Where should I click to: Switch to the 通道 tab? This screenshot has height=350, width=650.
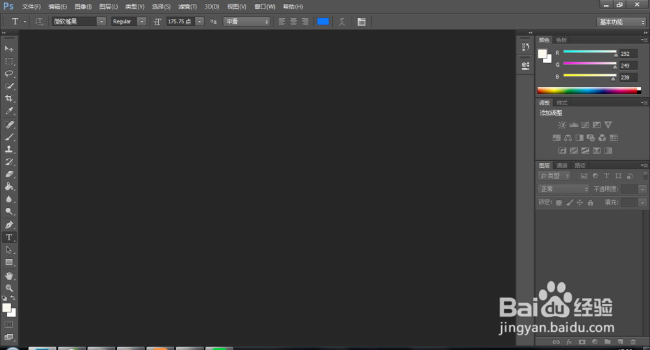click(x=562, y=166)
